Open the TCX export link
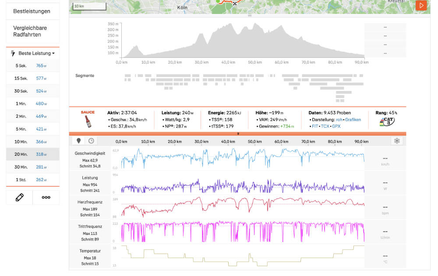The width and height of the screenshot is (438, 276). coord(325,126)
